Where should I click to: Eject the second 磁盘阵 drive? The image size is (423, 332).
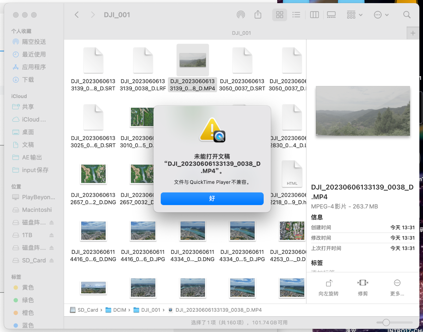[x=52, y=248]
